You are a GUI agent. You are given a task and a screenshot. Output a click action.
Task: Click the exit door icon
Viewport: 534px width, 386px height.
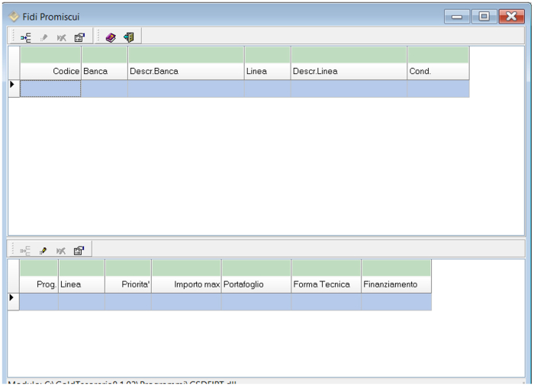click(x=129, y=37)
